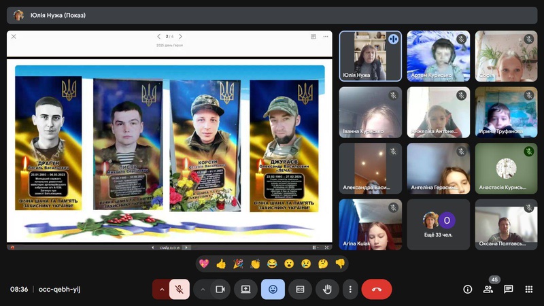Send the surprised face reaction
544x306 pixels.
[289, 264]
